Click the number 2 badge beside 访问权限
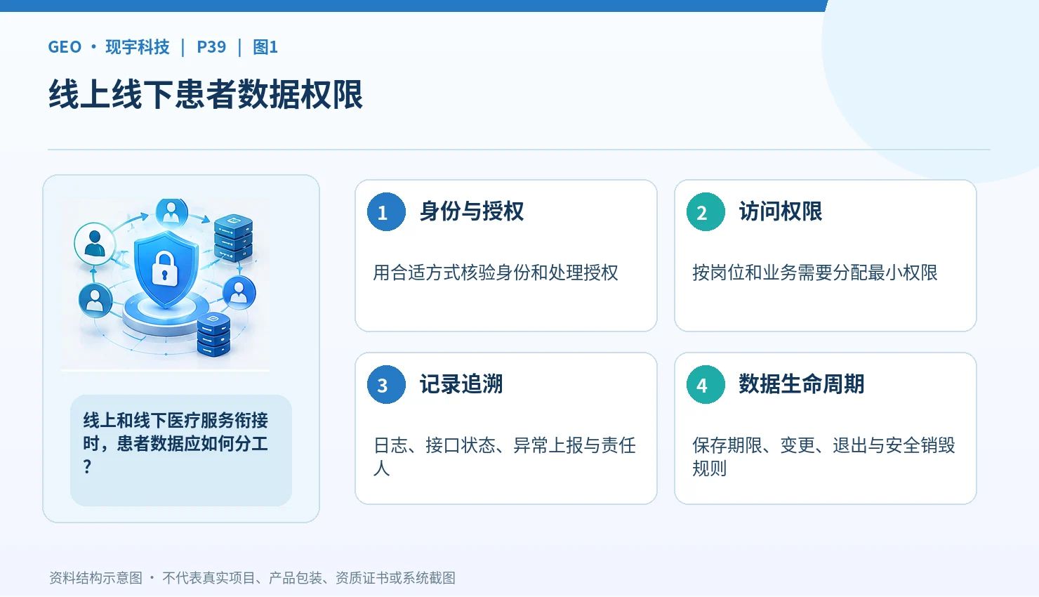 (706, 212)
